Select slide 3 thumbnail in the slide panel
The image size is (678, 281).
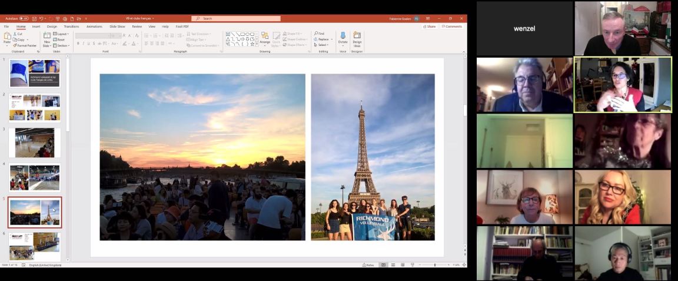click(x=35, y=143)
